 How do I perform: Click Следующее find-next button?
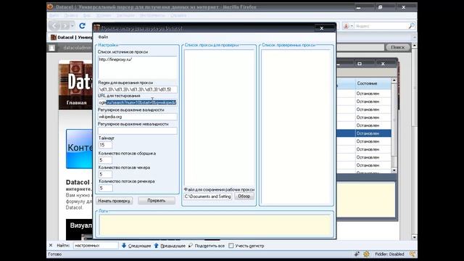(x=136, y=246)
